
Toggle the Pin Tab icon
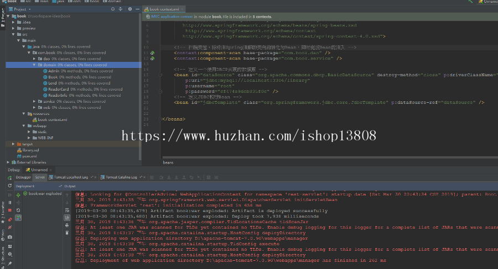pyautogui.click(x=10, y=263)
